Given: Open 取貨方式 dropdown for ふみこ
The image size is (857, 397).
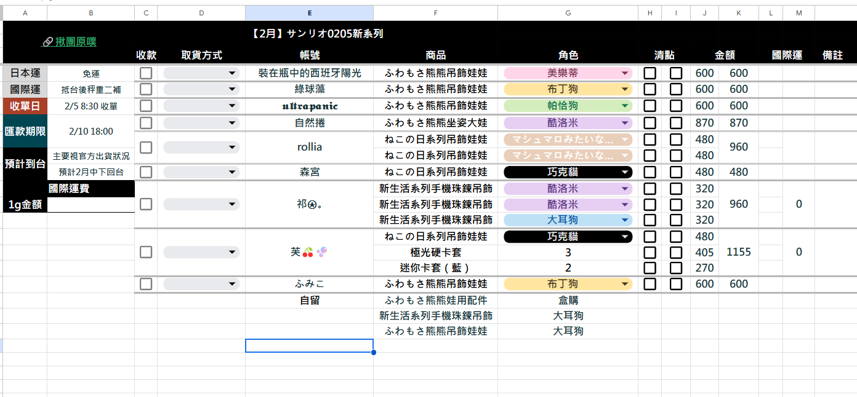Looking at the screenshot, I should pyautogui.click(x=201, y=284).
